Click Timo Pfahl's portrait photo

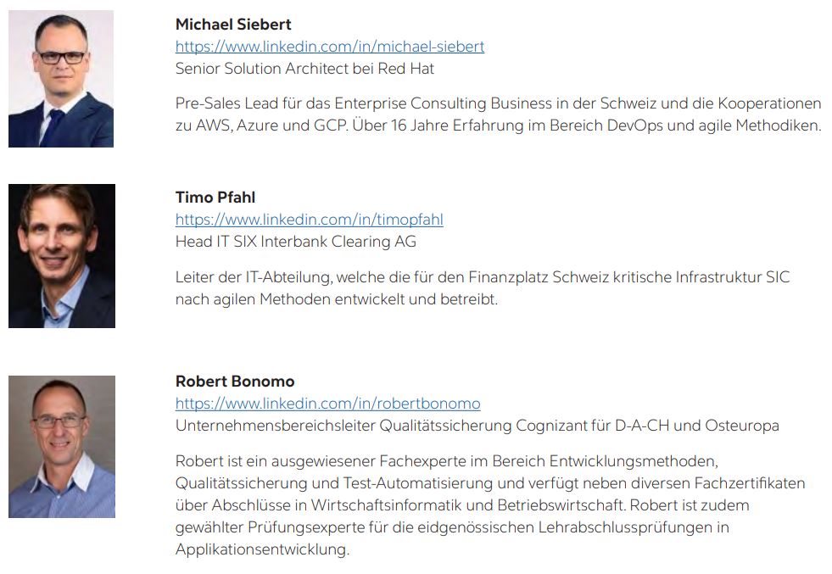point(62,256)
